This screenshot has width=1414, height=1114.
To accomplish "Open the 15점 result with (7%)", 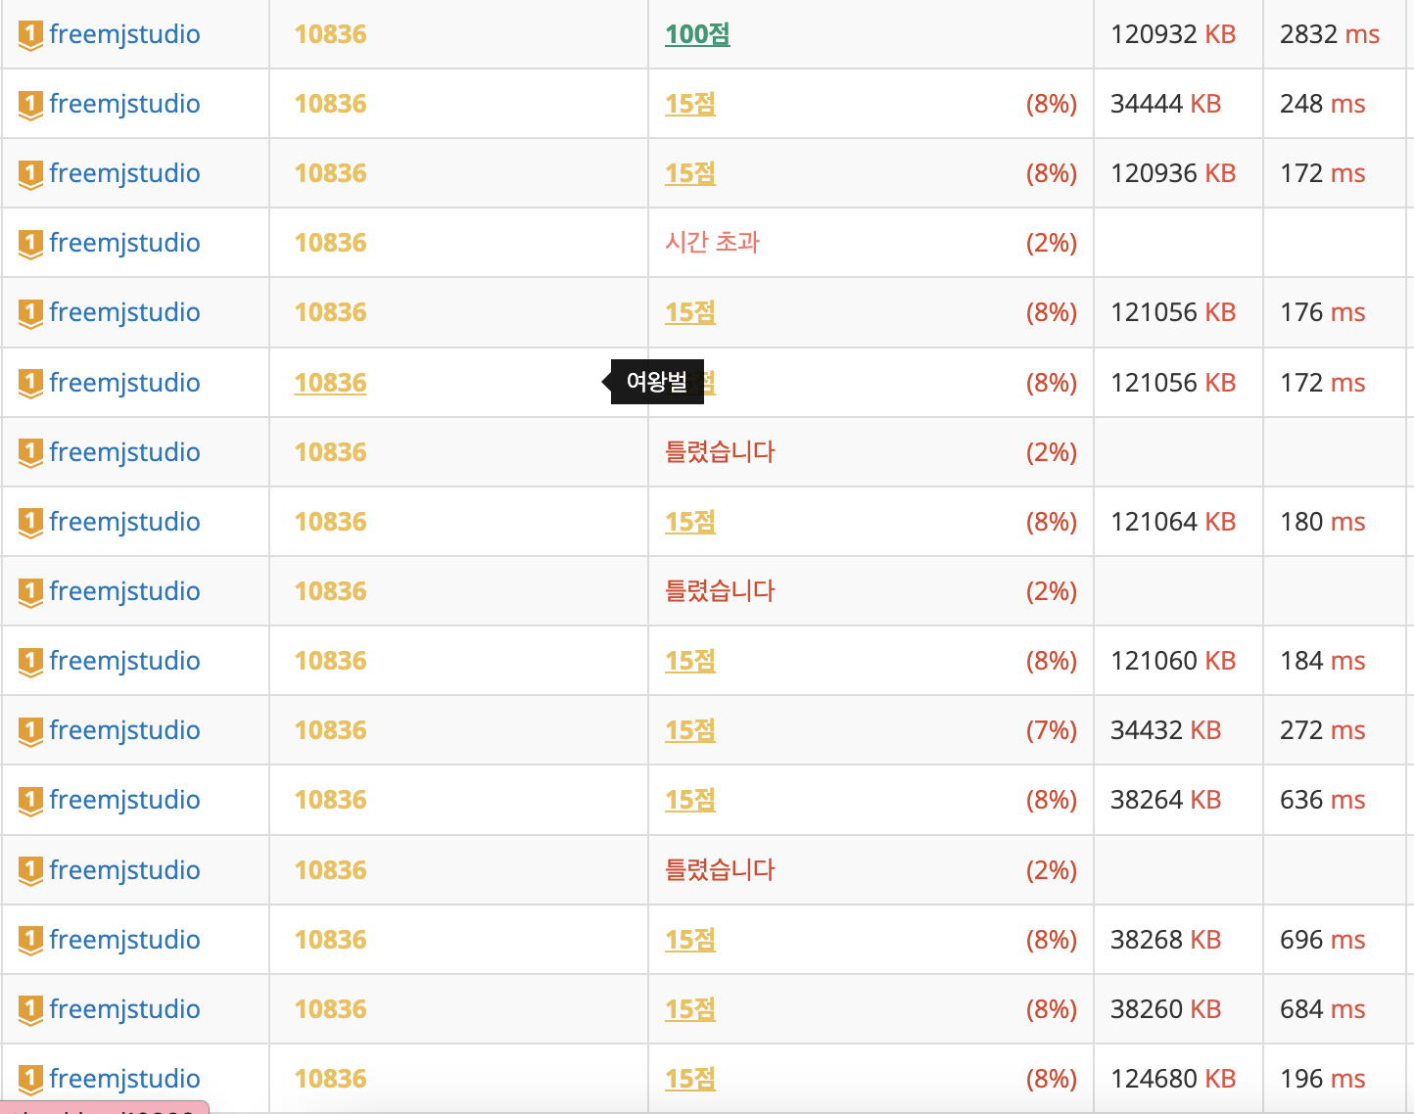I will [x=690, y=730].
